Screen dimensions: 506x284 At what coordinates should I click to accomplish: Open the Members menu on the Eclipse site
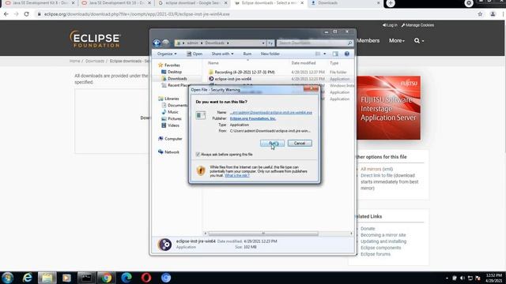(x=368, y=40)
